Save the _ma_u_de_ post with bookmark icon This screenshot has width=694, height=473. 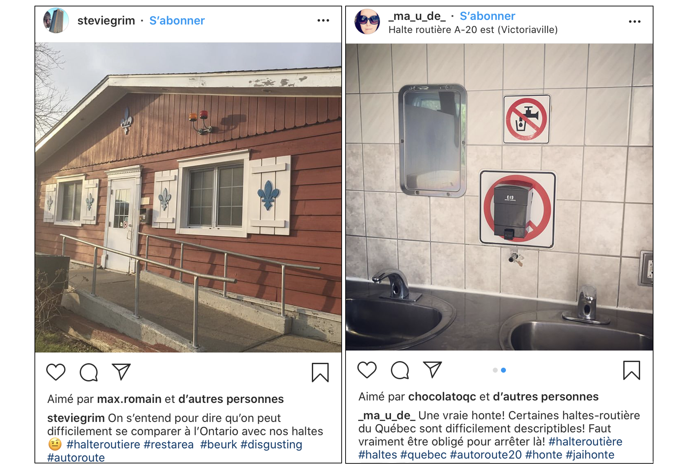(x=631, y=370)
